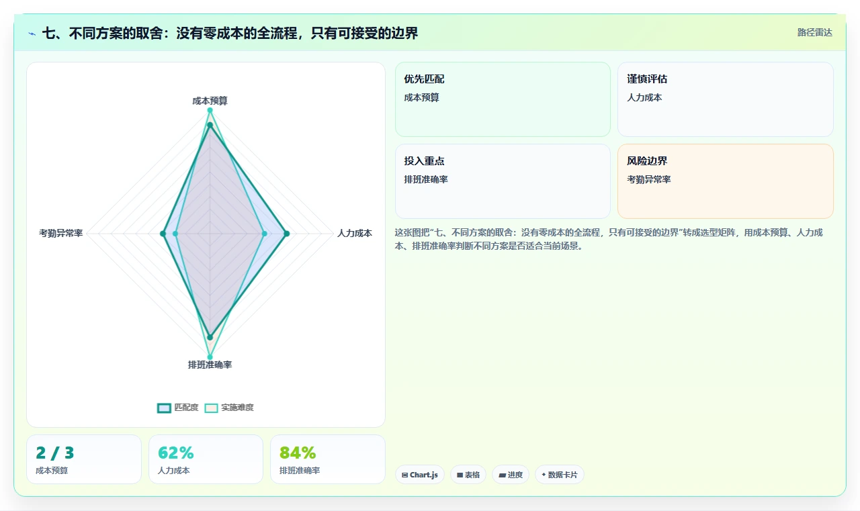Viewport: 860px width, 511px height.
Task: Toggle the 实施难度 legend entry
Action: click(x=230, y=408)
